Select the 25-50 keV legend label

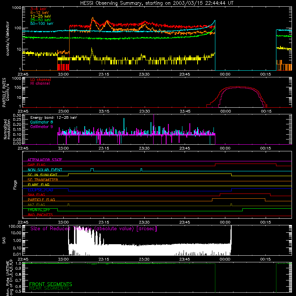pos(41,20)
